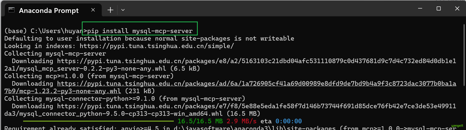This screenshot has height=130, width=466.
Task: Select the Anaconda Prompt tab title
Action: [49, 10]
